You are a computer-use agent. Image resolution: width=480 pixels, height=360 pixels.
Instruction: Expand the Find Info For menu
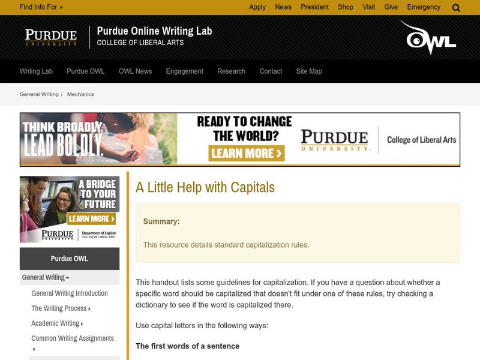(41, 7)
